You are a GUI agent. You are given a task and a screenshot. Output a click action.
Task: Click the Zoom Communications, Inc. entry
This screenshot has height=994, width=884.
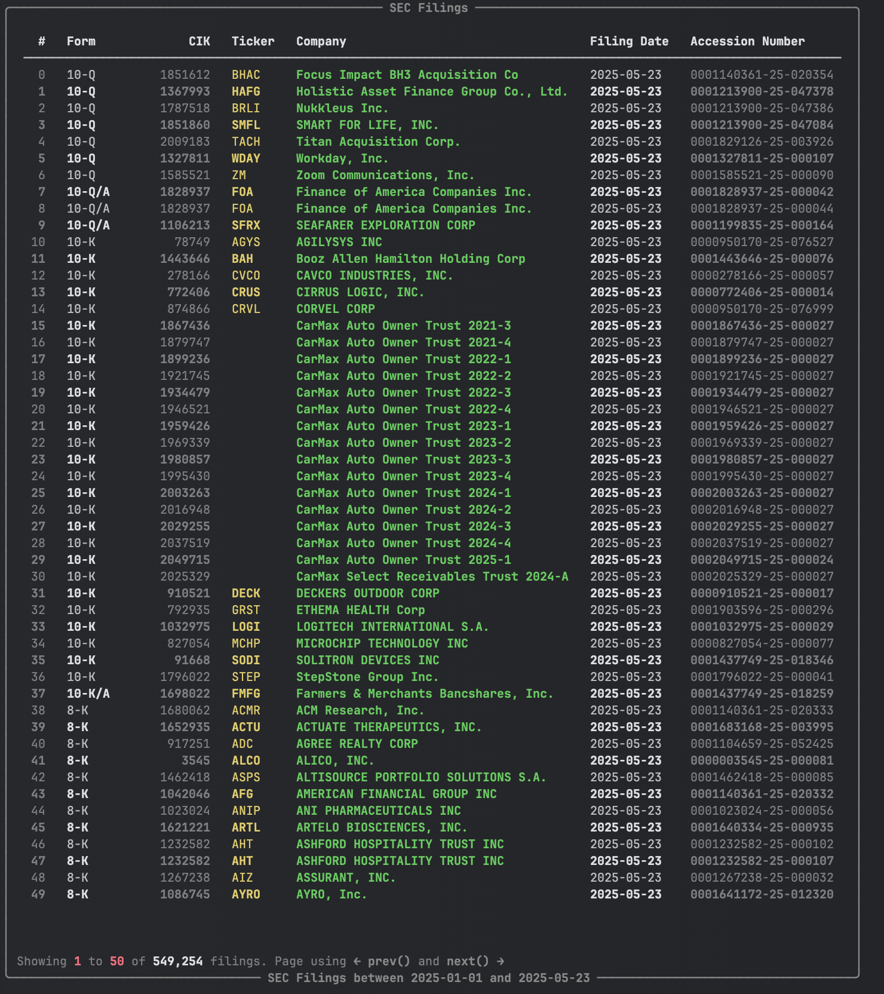click(385, 175)
